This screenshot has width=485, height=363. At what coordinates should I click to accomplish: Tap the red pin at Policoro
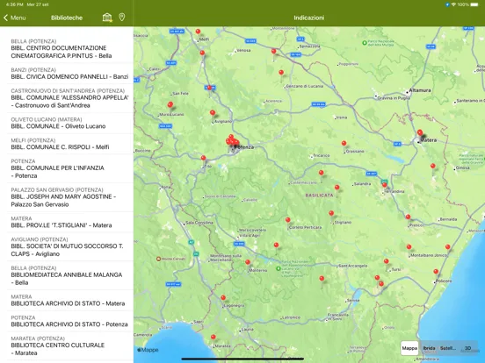point(436,272)
